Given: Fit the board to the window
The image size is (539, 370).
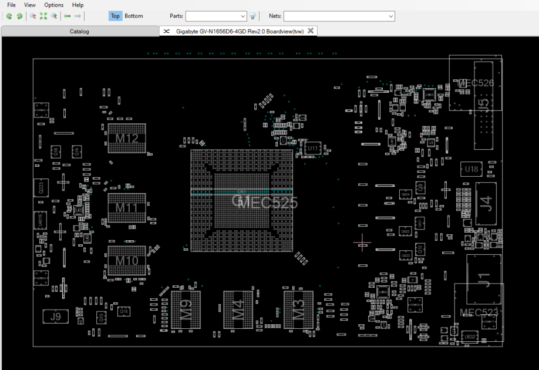Looking at the screenshot, I should (43, 16).
